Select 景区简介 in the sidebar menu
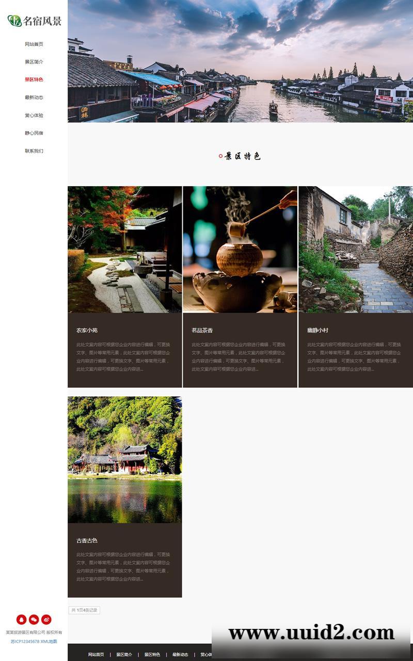 click(x=34, y=62)
